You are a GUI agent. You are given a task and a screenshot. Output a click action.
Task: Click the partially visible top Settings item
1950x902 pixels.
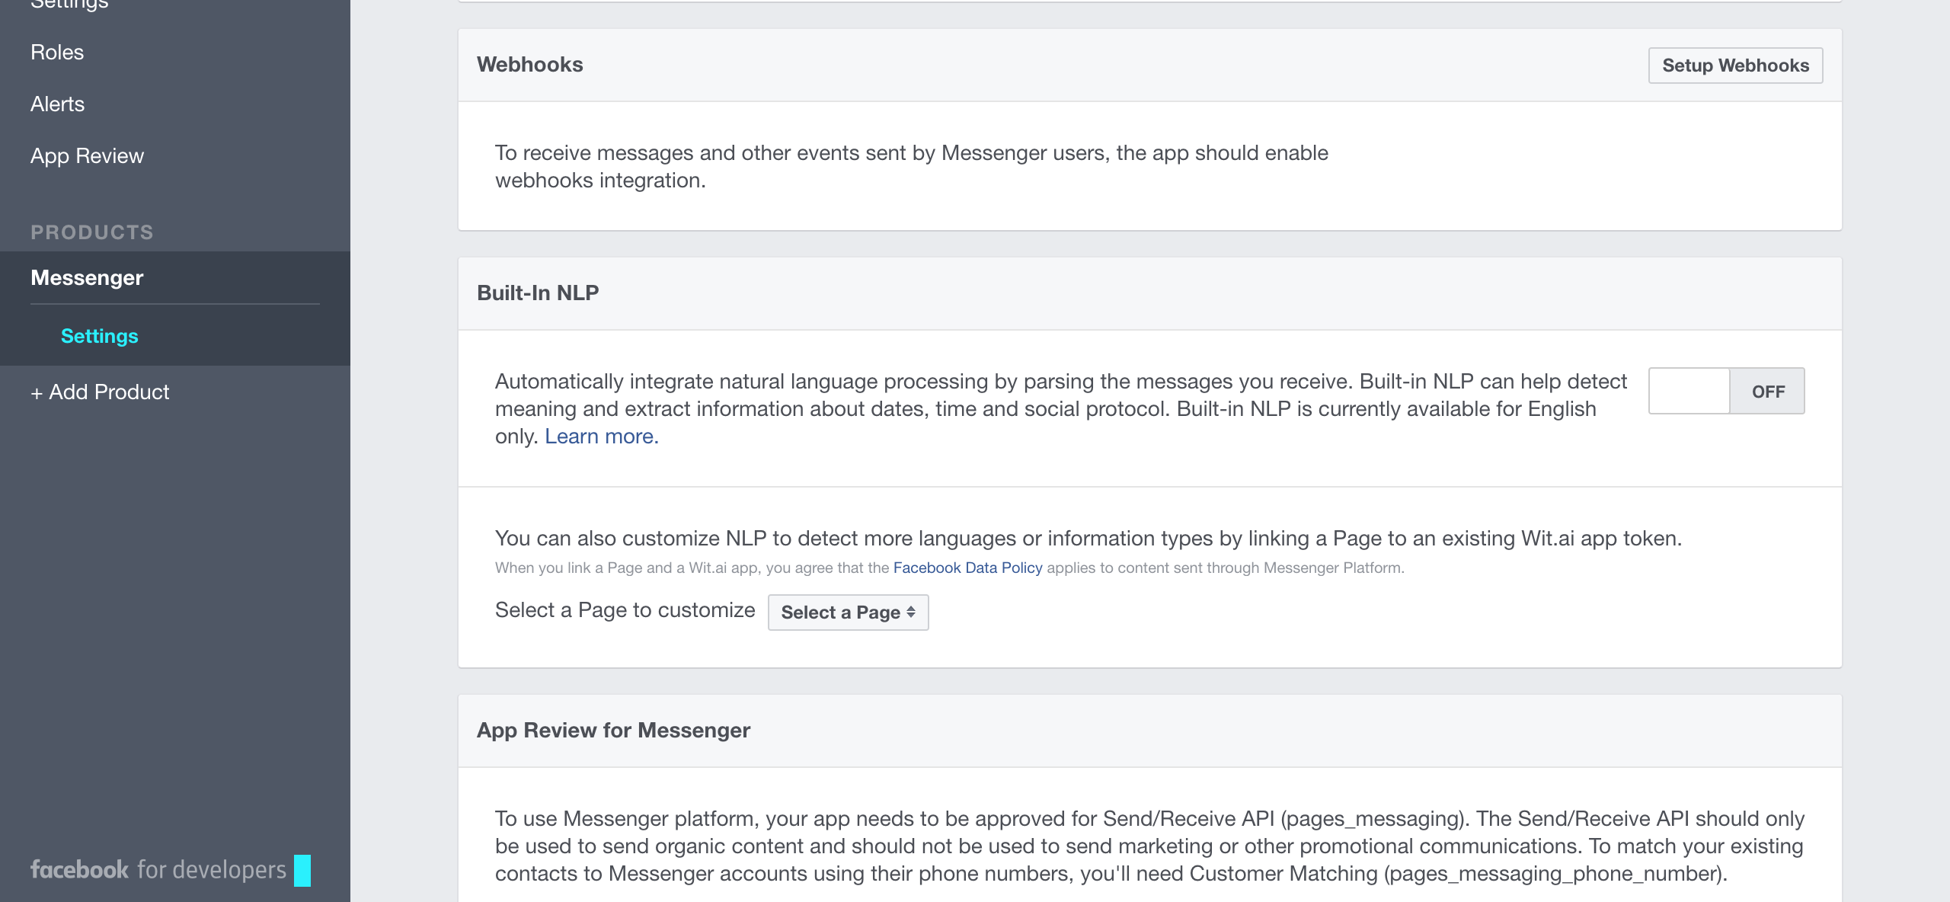[69, 5]
